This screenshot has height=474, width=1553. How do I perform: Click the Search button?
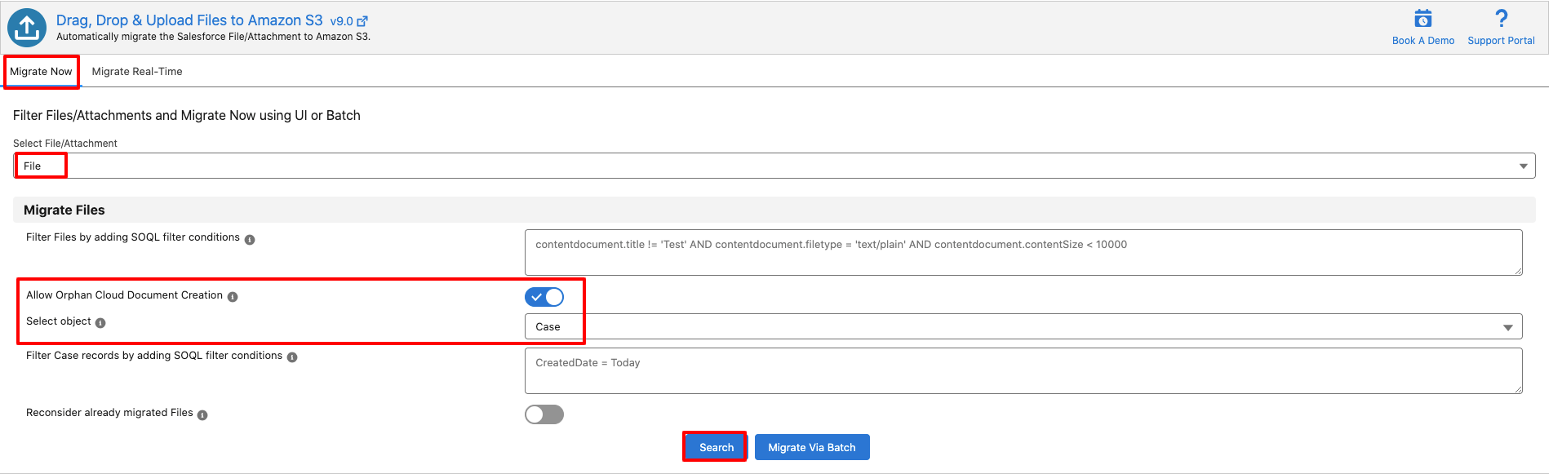coord(716,447)
